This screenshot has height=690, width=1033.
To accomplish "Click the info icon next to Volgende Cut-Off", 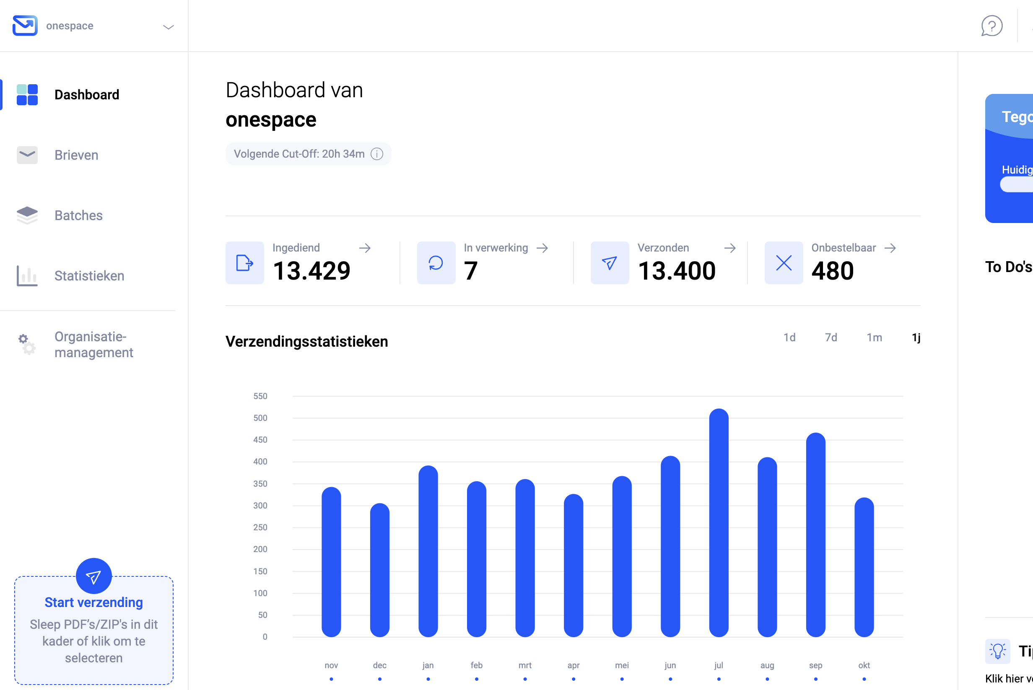I will [377, 154].
